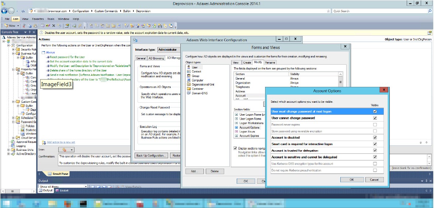The height and width of the screenshot is (208, 434).
Task: Select Active Directory node in Console Tree
Action: [x=26, y=154]
